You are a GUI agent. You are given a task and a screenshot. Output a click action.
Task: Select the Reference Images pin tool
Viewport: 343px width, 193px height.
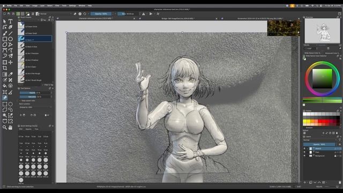tap(5, 98)
